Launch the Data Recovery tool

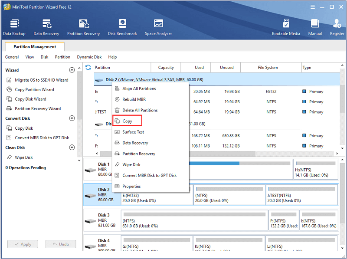pos(46,27)
